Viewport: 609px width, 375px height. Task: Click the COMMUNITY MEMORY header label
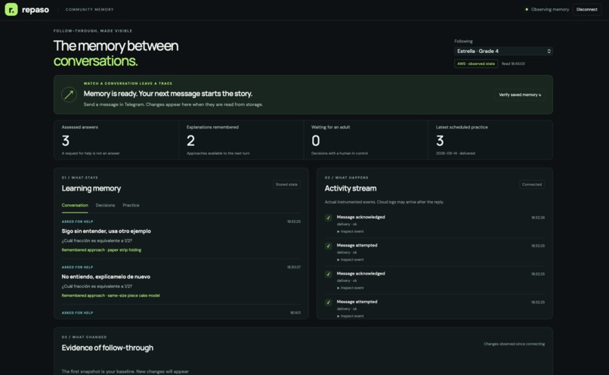tap(89, 9)
